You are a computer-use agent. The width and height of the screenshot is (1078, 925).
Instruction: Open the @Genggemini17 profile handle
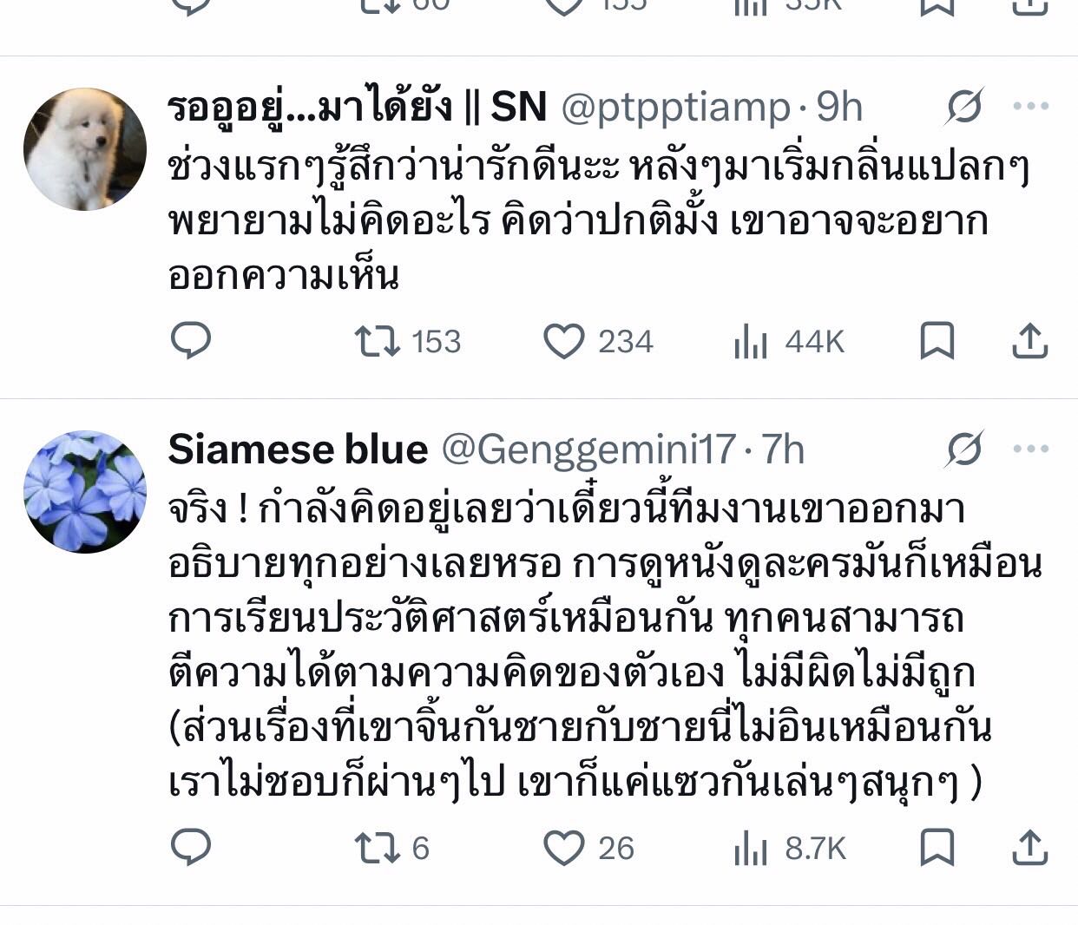(x=588, y=449)
